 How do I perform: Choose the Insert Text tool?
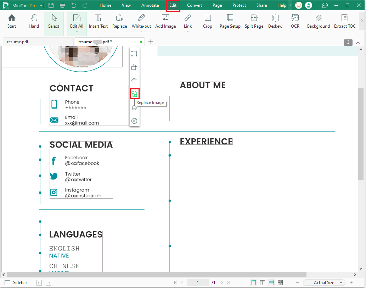98,22
